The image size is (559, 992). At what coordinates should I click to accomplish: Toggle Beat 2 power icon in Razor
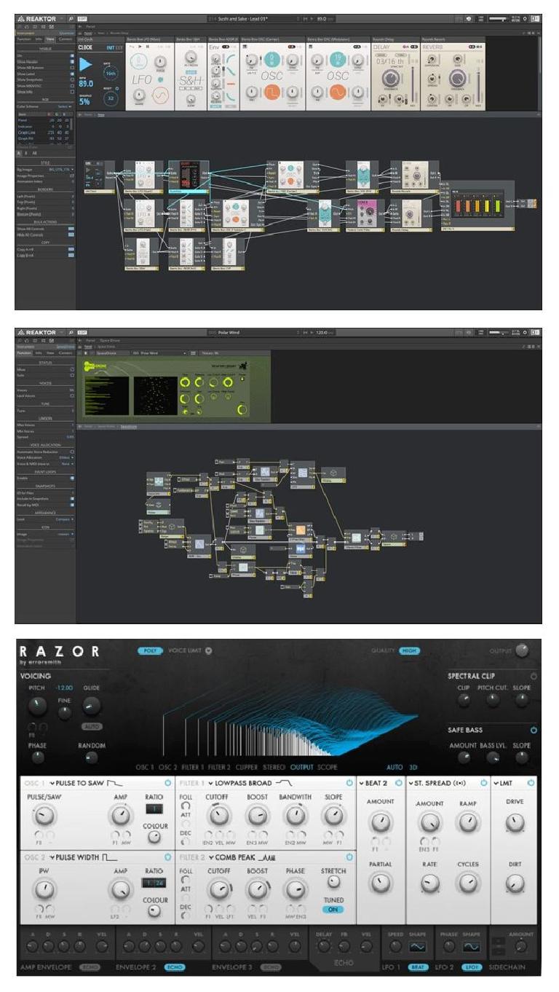click(399, 783)
